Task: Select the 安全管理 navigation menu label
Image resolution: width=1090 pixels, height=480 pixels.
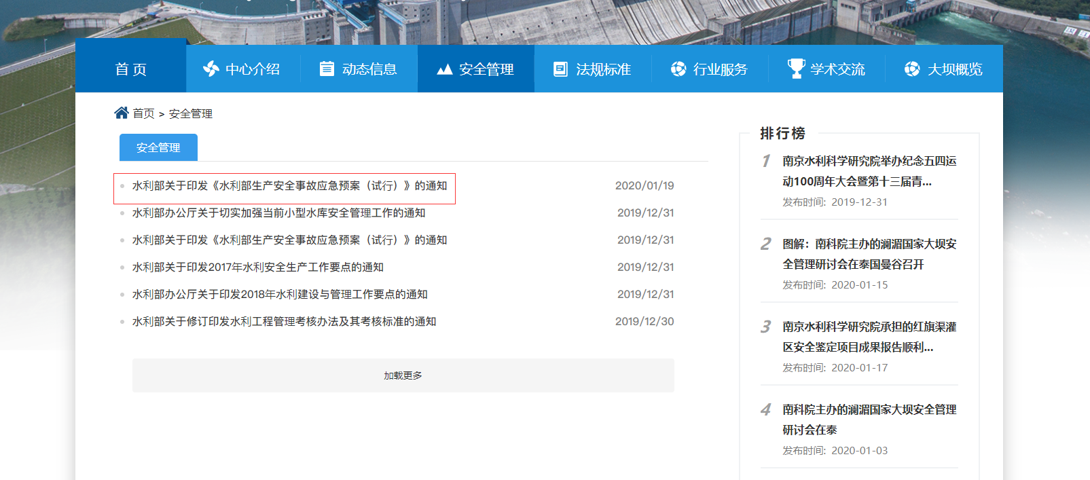Action: (486, 69)
